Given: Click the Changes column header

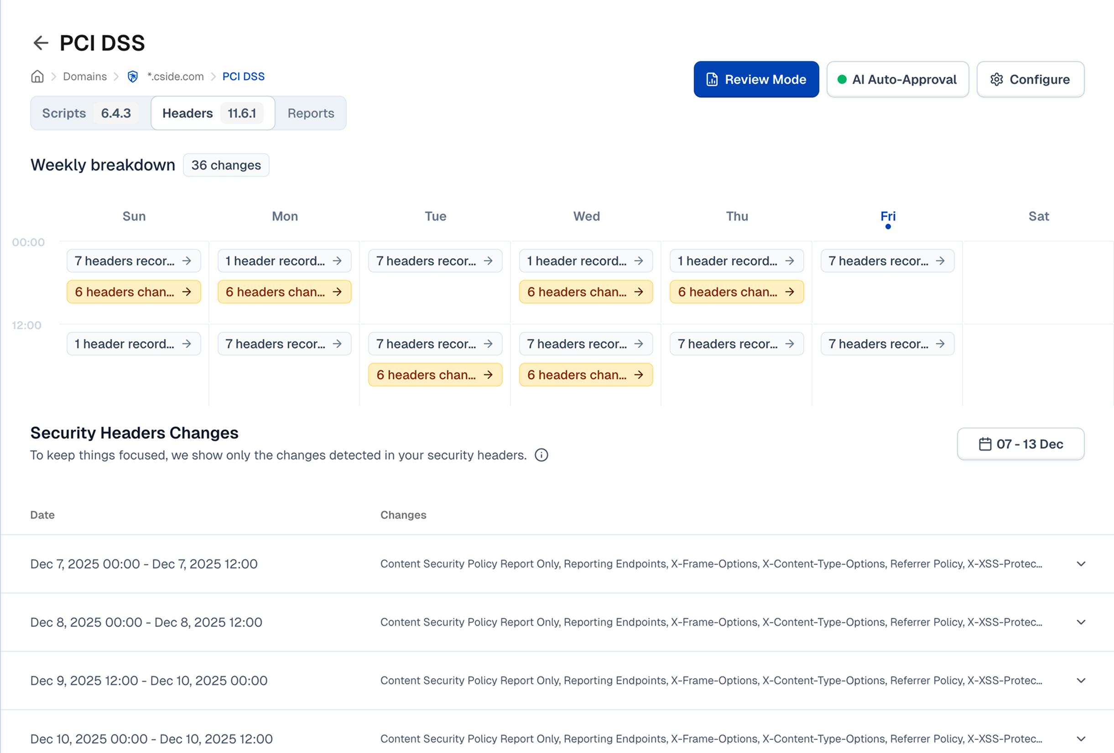Looking at the screenshot, I should click(403, 516).
